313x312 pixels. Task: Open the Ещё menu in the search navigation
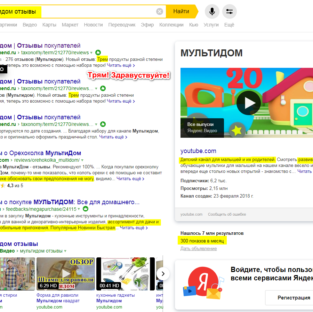229,25
